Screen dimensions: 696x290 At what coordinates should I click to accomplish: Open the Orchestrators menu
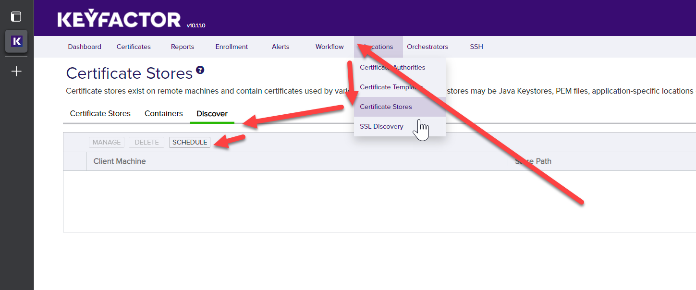point(427,47)
